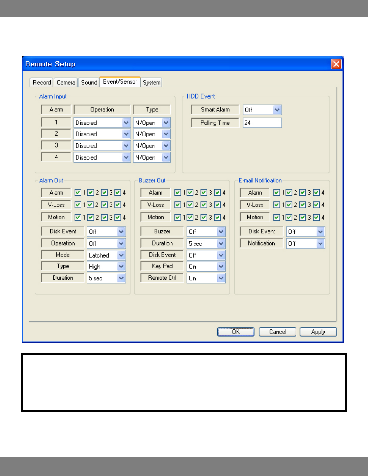Expand E-mail Notification dropdown
The height and width of the screenshot is (476, 368).
320,243
